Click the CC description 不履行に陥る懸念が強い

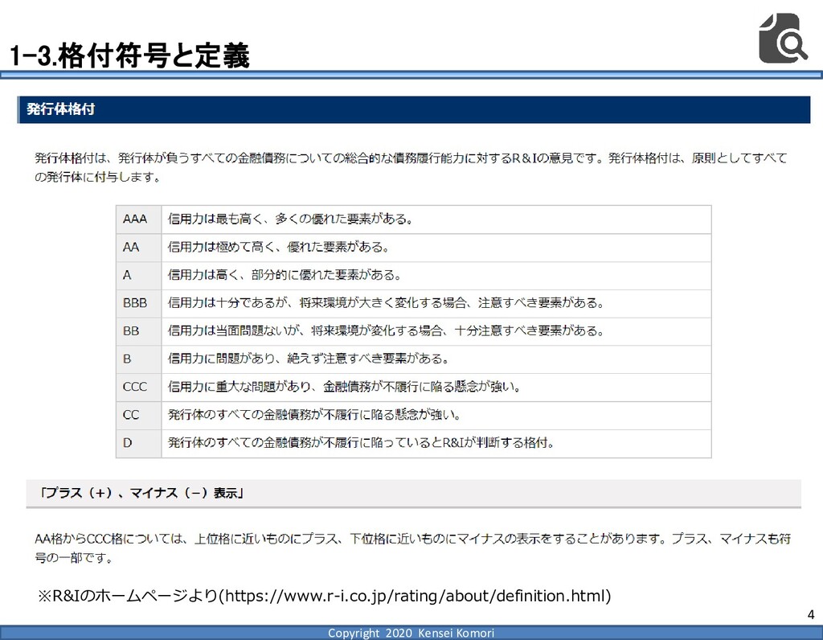[314, 415]
